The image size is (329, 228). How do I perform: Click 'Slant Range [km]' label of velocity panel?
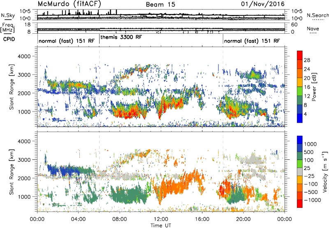point(12,172)
